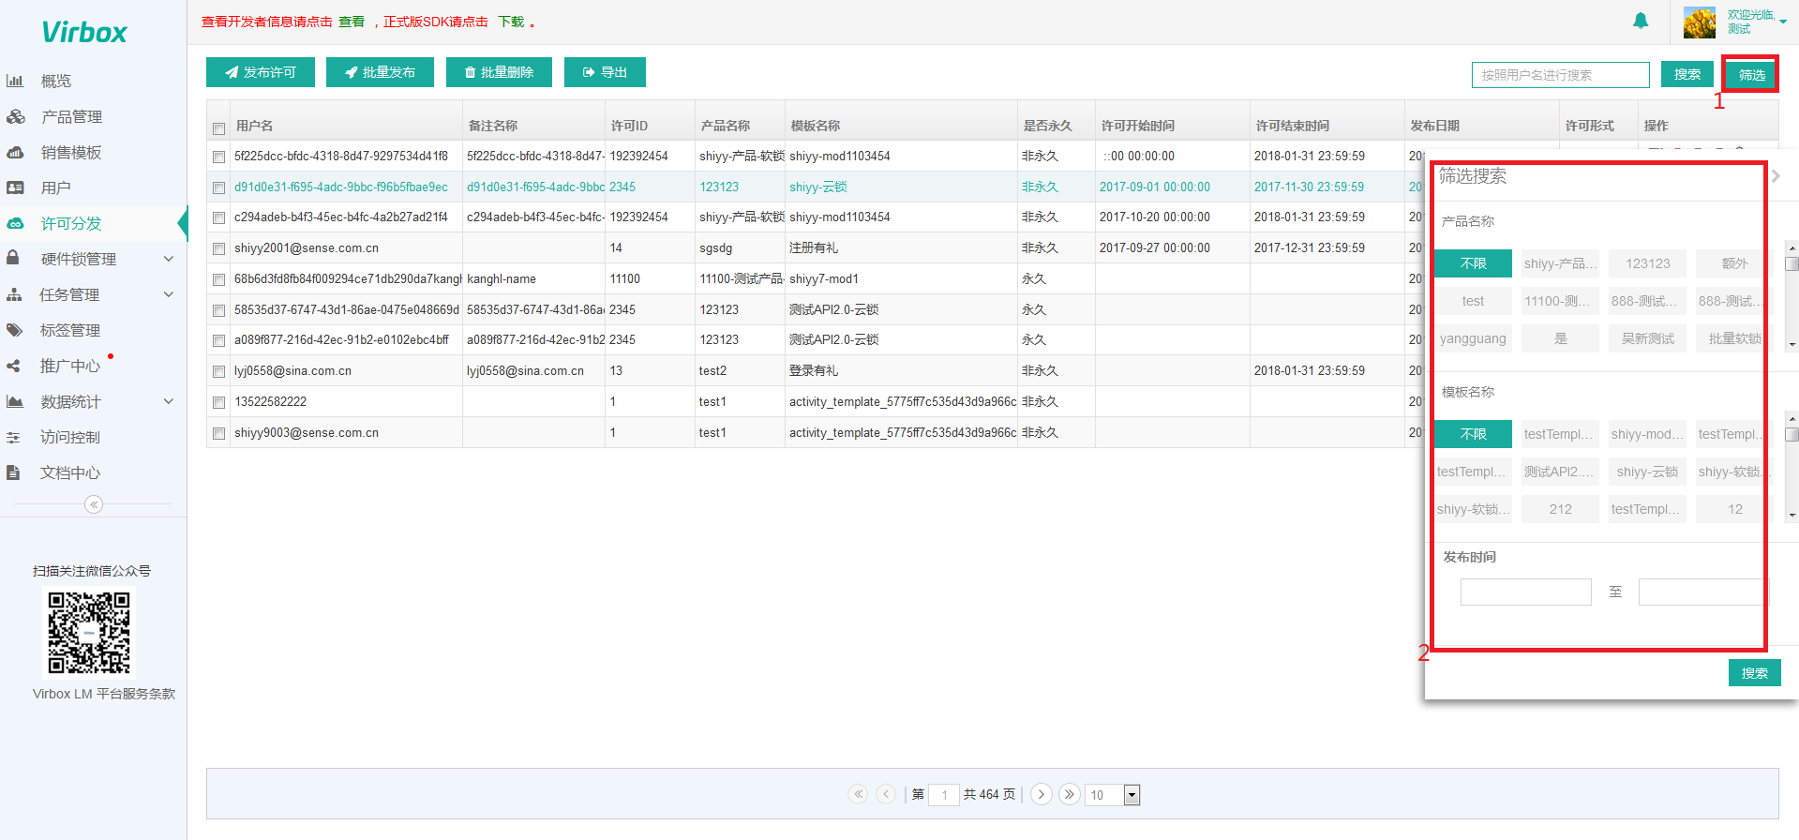Screen dimensions: 1799x840
Task: Select 不限 under 产品名称 filter
Action: coord(1473,263)
